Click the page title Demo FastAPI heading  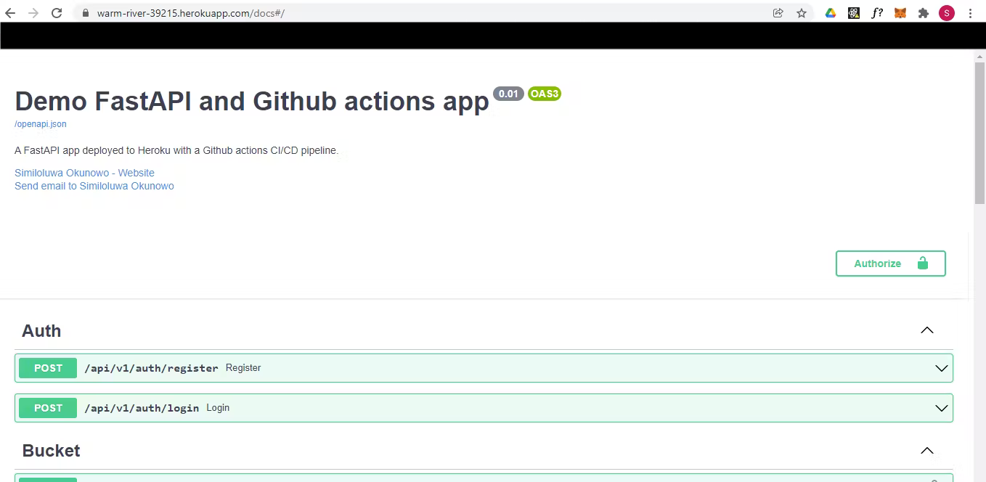tap(252, 101)
